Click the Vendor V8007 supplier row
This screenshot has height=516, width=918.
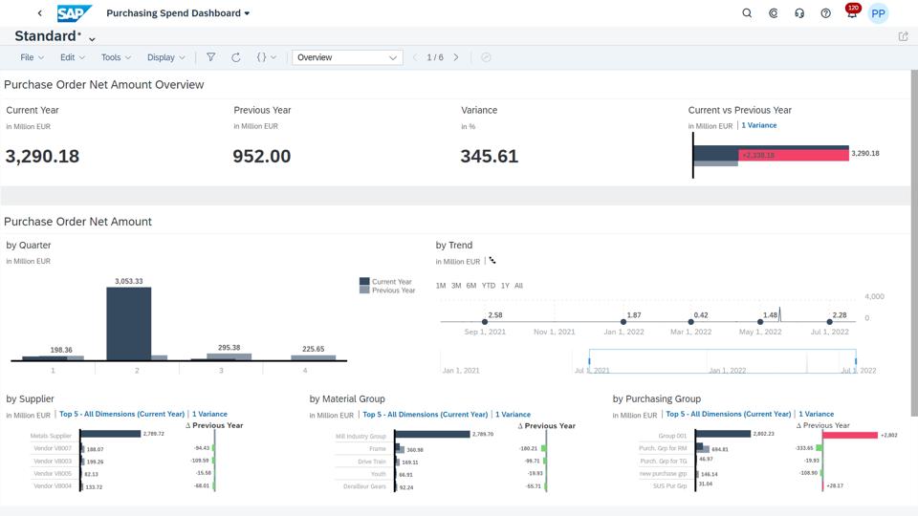tap(53, 449)
